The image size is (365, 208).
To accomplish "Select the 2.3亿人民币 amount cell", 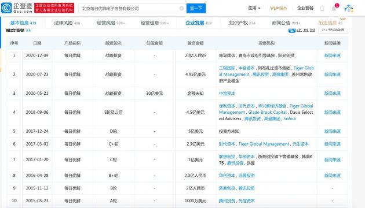I will click(196, 176).
